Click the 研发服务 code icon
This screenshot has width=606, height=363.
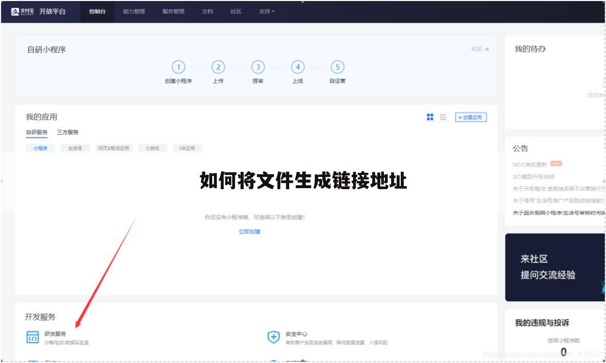32,337
